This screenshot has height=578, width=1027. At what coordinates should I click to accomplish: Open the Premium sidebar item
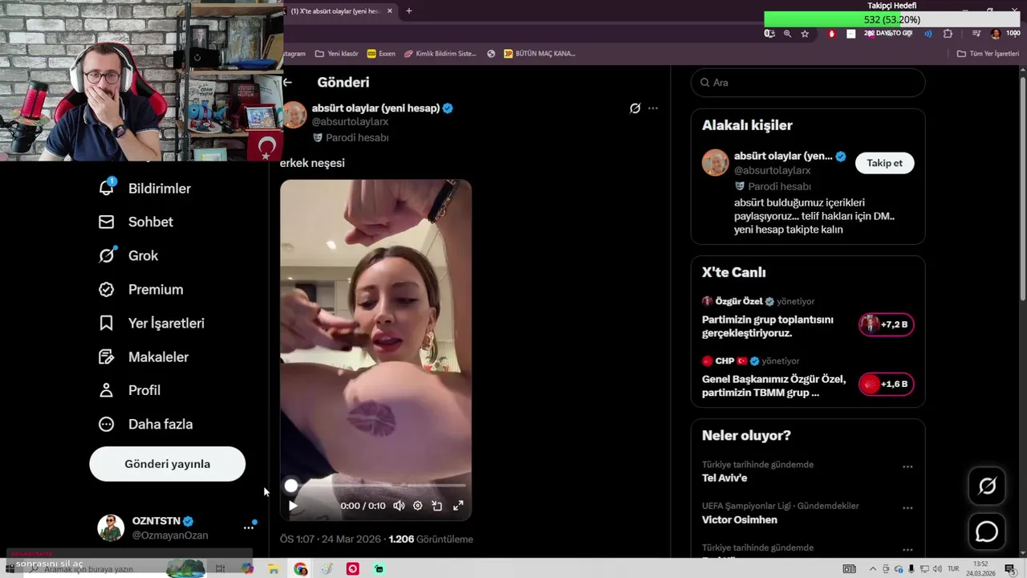pos(140,289)
